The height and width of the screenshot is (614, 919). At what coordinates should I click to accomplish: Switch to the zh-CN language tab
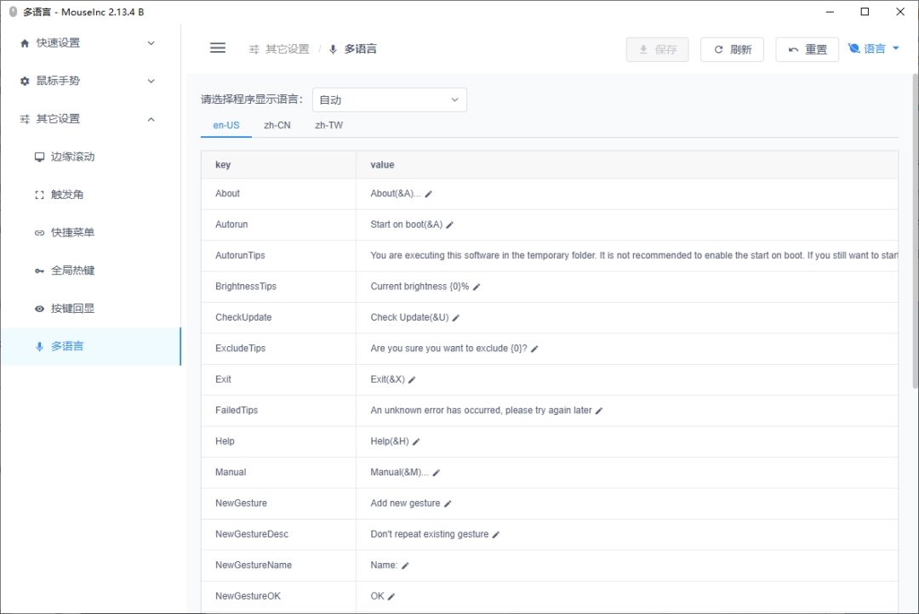point(277,125)
